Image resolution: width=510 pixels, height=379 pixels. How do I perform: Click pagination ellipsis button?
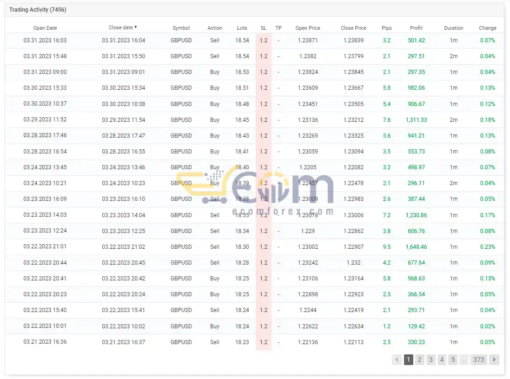[464, 359]
